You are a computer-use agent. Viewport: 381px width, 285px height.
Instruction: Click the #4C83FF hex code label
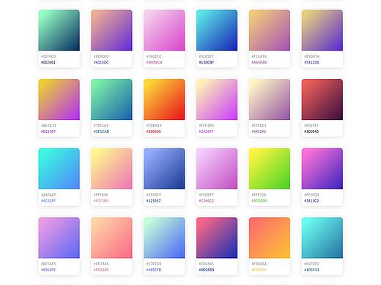point(48,201)
